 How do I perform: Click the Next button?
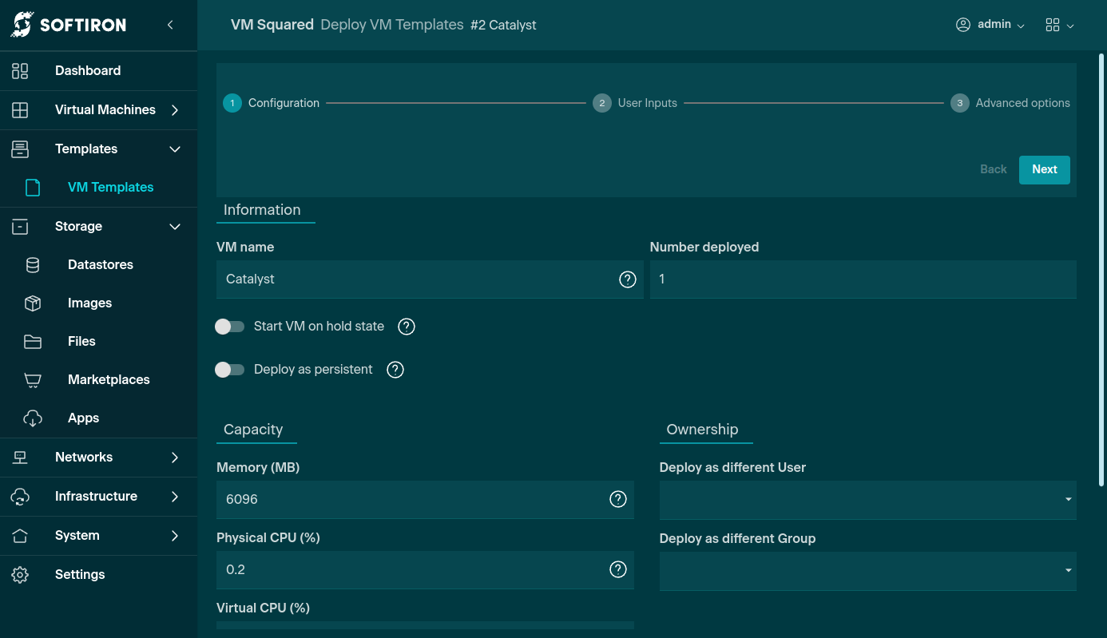coord(1044,169)
